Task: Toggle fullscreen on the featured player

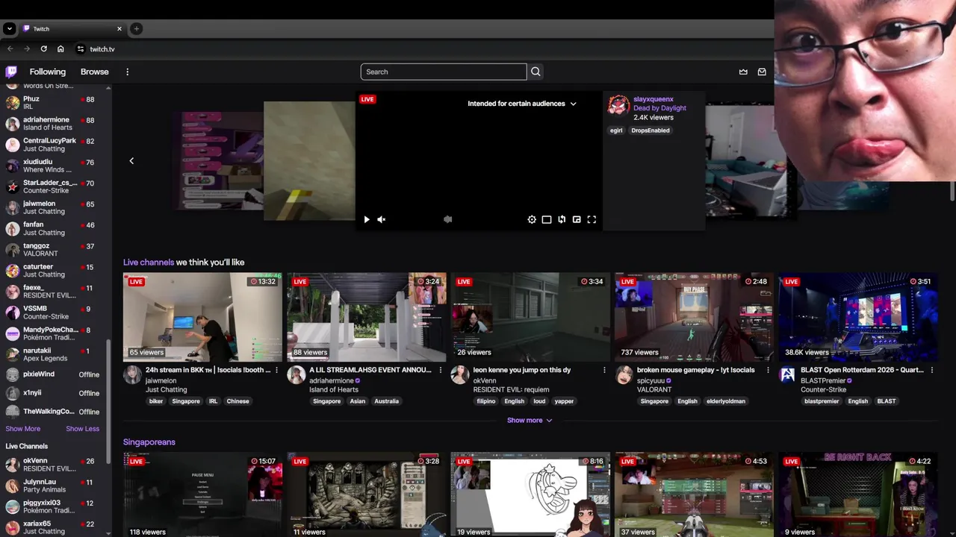Action: [x=592, y=219]
